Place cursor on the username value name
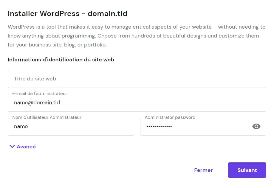This screenshot has height=188, width=274. 21,127
